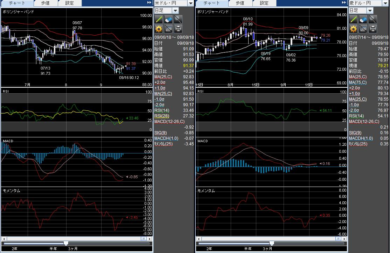The height and width of the screenshot is (253, 390).
Task: Expand the 日足 timeframe dropdown in right panel
Action: (369, 10)
